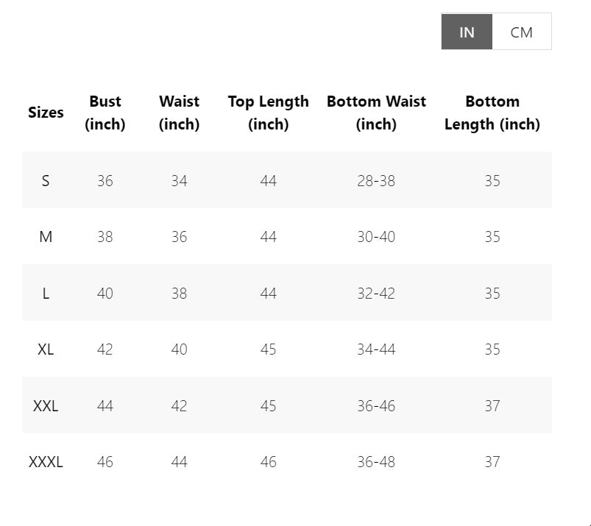Switch size units to CM
The height and width of the screenshot is (526, 591).
pos(521,32)
